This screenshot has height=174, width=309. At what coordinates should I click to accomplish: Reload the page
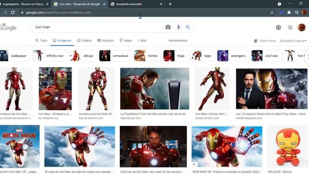coord(13,13)
